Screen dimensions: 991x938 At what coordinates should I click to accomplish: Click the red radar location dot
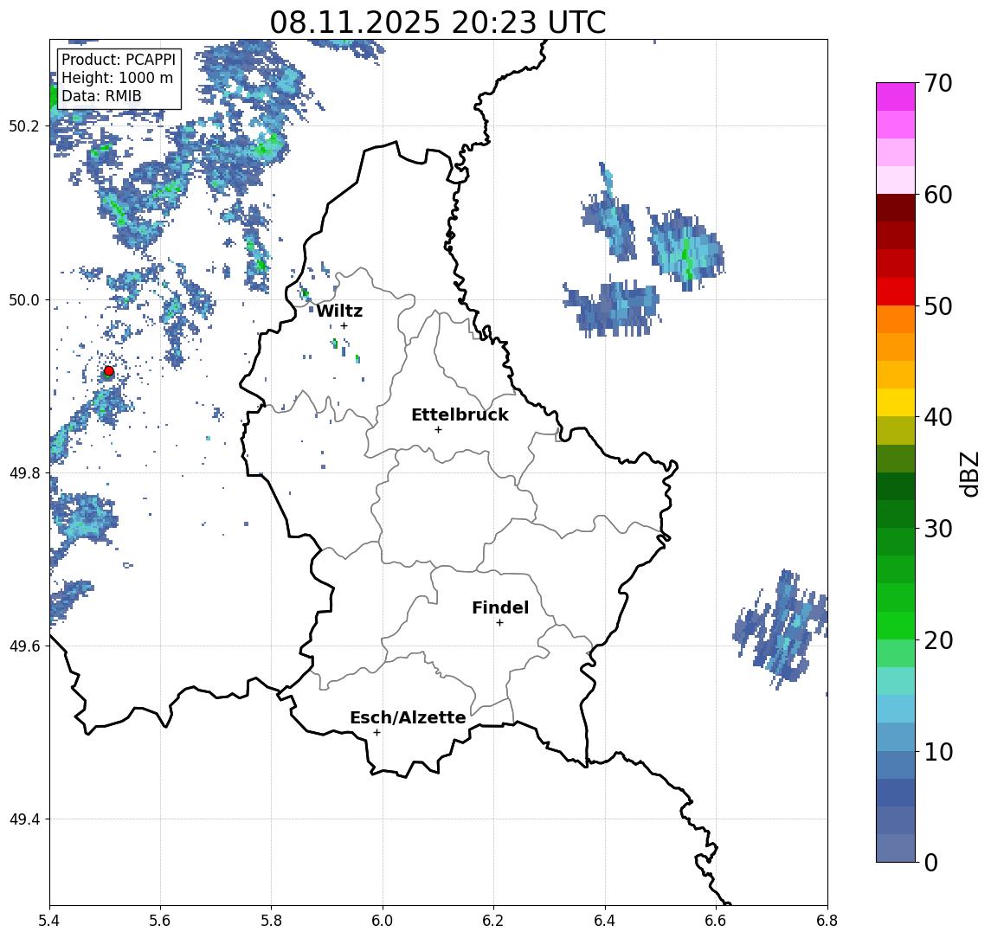pyautogui.click(x=109, y=371)
